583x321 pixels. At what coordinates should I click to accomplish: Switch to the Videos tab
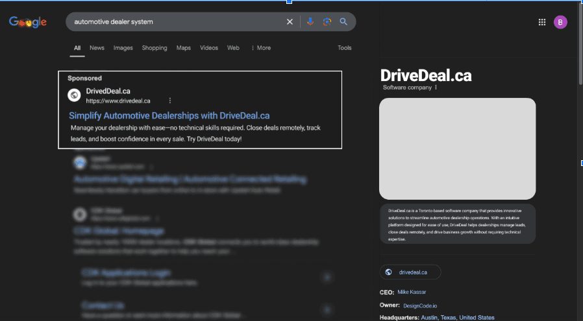pos(209,48)
